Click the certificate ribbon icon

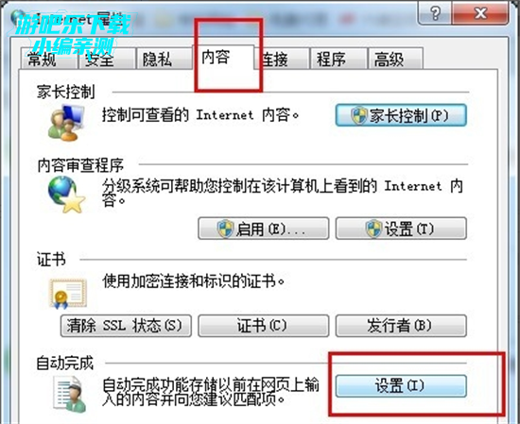click(x=68, y=294)
